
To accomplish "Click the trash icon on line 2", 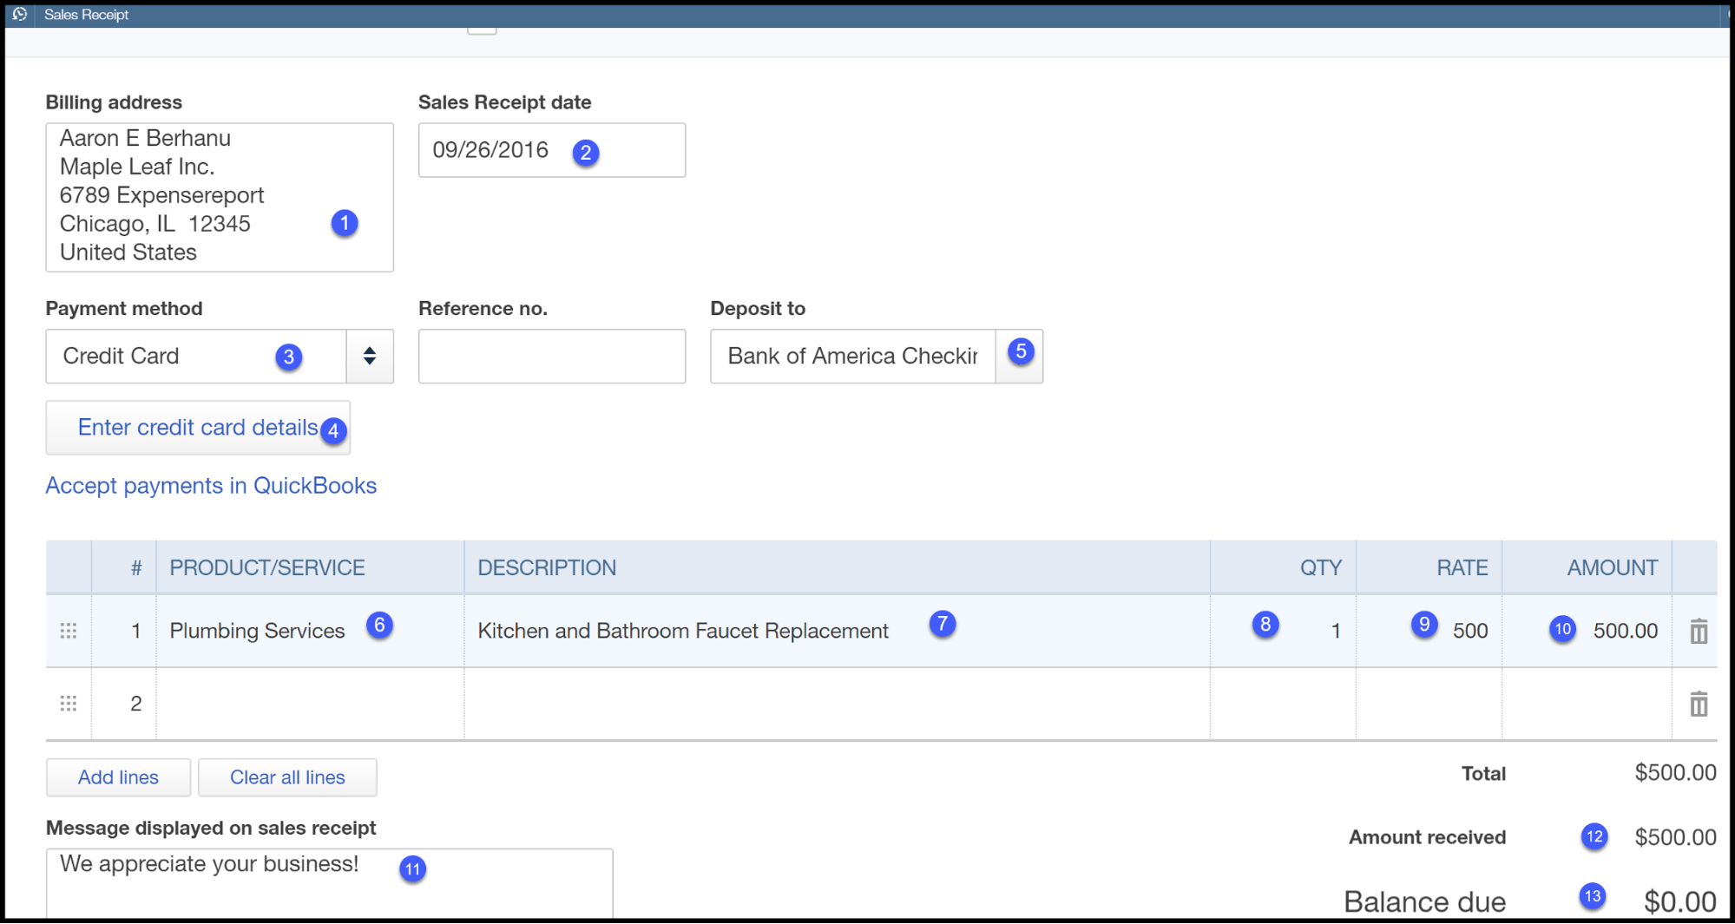I will (1699, 704).
